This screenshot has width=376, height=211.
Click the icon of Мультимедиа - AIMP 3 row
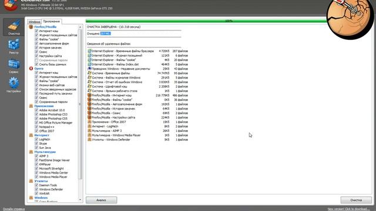click(89, 131)
